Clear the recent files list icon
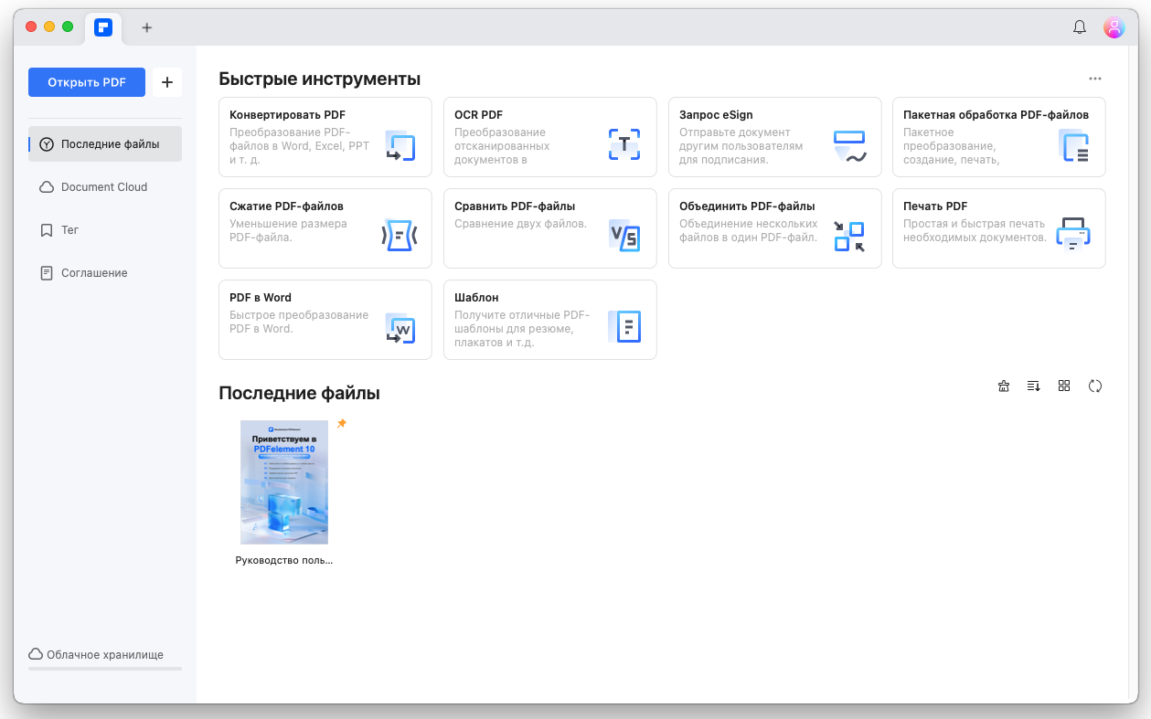This screenshot has width=1151, height=719. [1004, 386]
